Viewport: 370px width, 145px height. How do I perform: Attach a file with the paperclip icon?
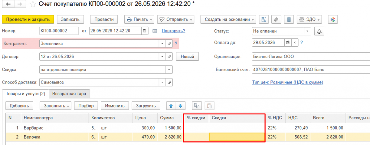(x=276, y=20)
